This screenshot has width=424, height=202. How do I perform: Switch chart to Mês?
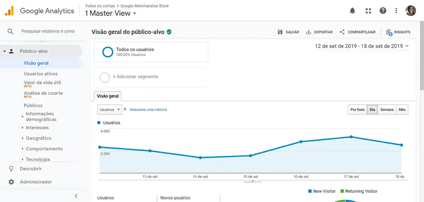pyautogui.click(x=402, y=110)
